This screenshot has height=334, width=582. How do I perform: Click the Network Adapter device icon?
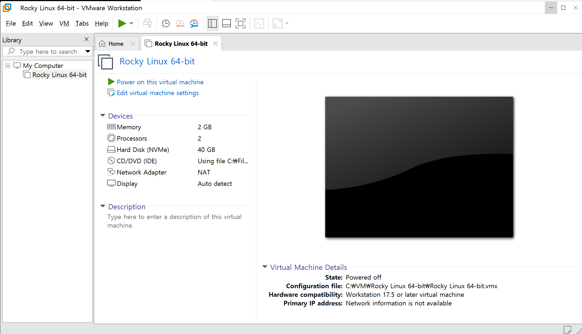[x=111, y=172]
